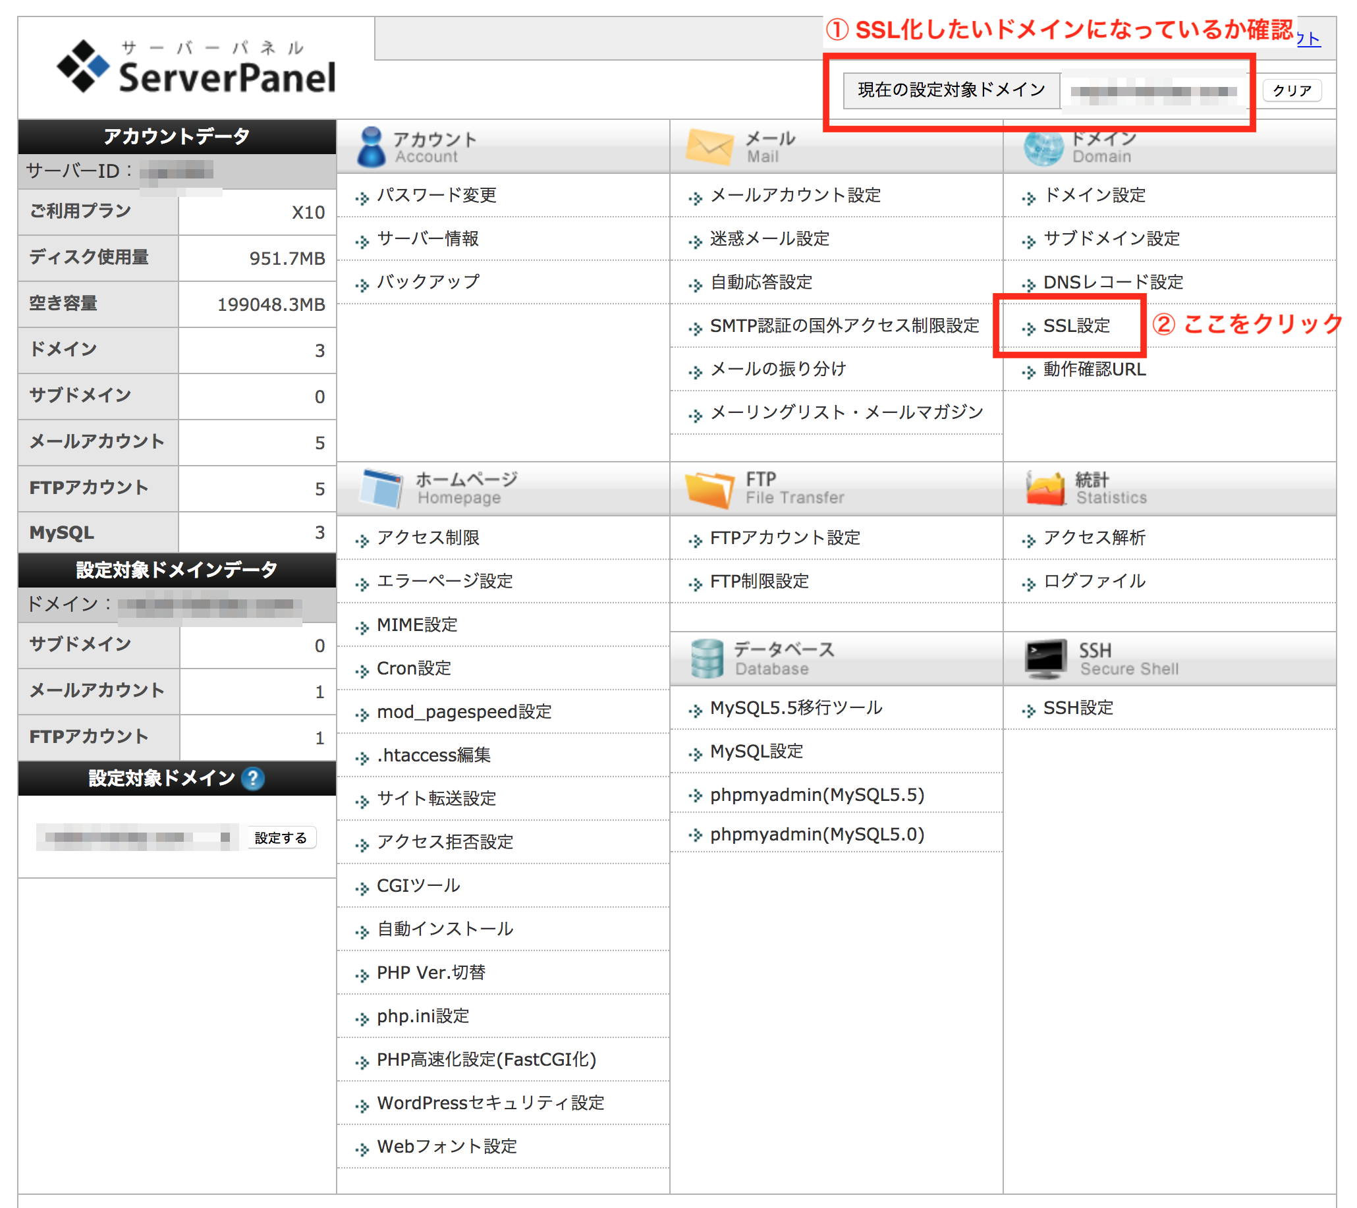
Task: Open the SSL設定 page
Action: (x=1076, y=326)
